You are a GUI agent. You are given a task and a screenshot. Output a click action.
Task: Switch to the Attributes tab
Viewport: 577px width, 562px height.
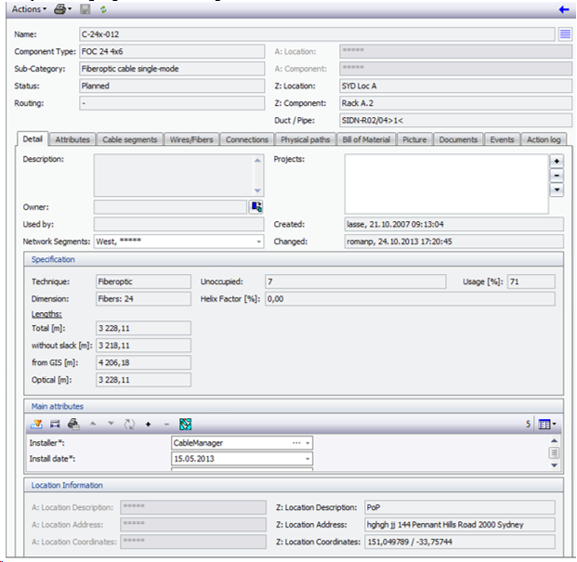(72, 139)
